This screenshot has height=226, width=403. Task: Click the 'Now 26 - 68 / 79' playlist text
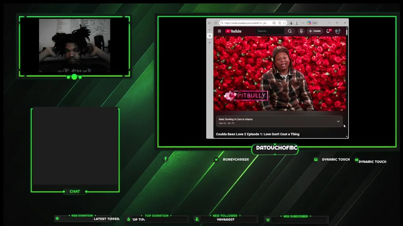(226, 123)
